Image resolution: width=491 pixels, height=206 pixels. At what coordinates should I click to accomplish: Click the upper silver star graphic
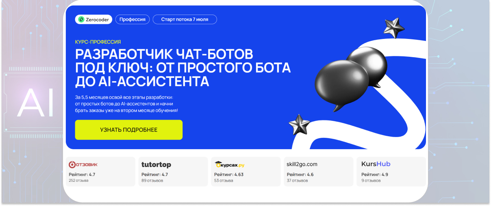(x=394, y=28)
